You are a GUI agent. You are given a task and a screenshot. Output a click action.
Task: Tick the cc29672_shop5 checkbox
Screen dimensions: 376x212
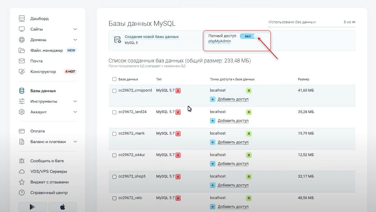[x=114, y=177]
